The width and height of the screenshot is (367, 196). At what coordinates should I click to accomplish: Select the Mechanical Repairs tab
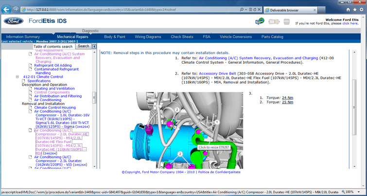point(72,37)
